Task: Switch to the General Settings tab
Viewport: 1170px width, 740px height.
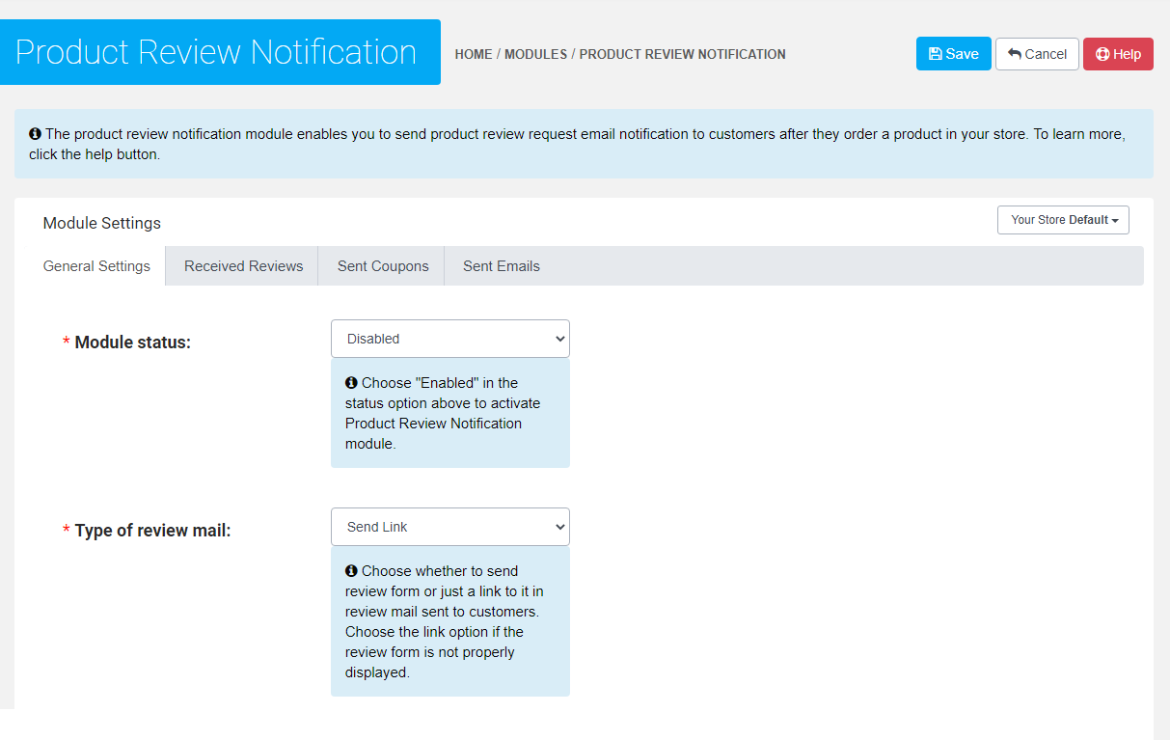Action: 96,266
